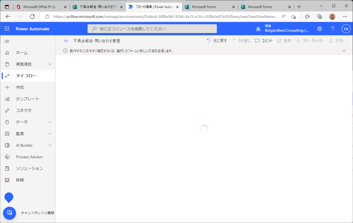Open 作成 in the sidebar

point(28,87)
